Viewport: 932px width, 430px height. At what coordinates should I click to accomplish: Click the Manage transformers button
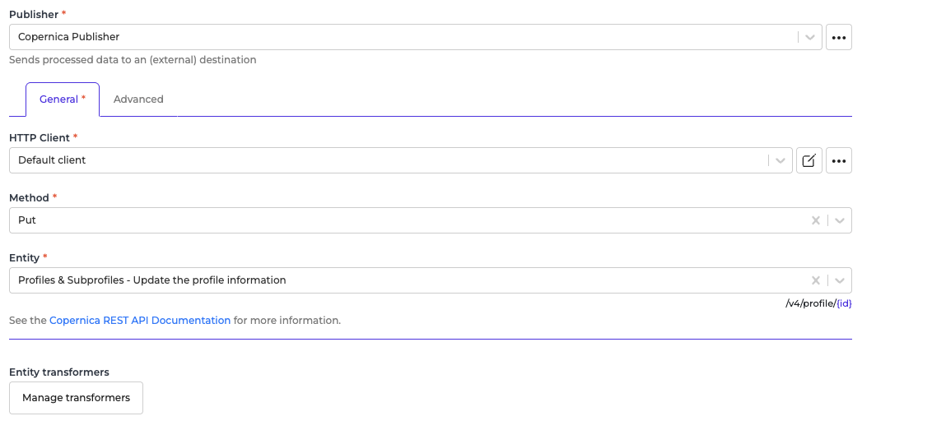76,398
